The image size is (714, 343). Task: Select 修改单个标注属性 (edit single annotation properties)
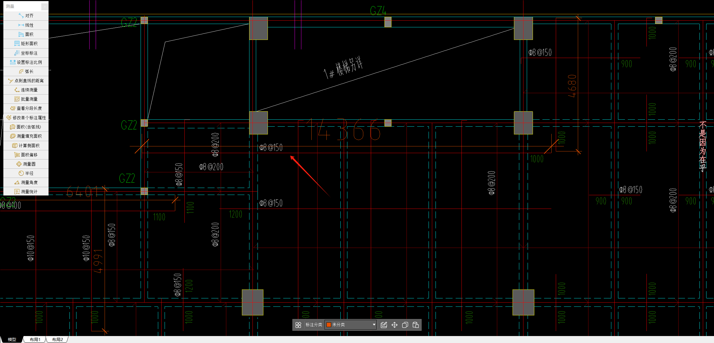click(x=26, y=118)
